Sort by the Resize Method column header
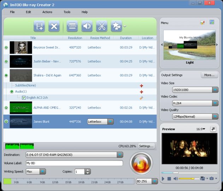The width and height of the screenshot is (223, 191). click(x=100, y=38)
